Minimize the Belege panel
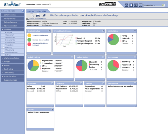The image size is (168, 134). coord(103,83)
